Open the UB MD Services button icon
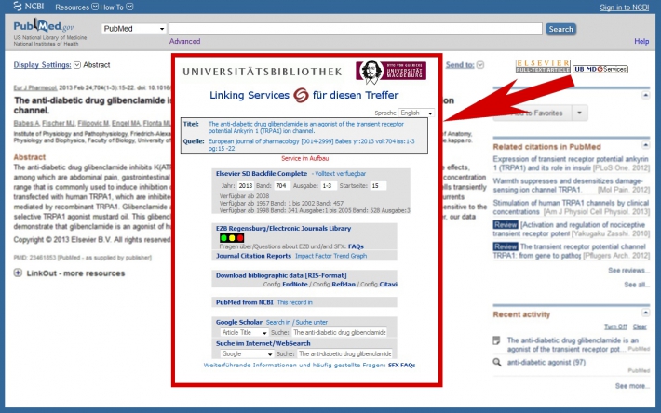This screenshot has height=413, width=661. [600, 69]
